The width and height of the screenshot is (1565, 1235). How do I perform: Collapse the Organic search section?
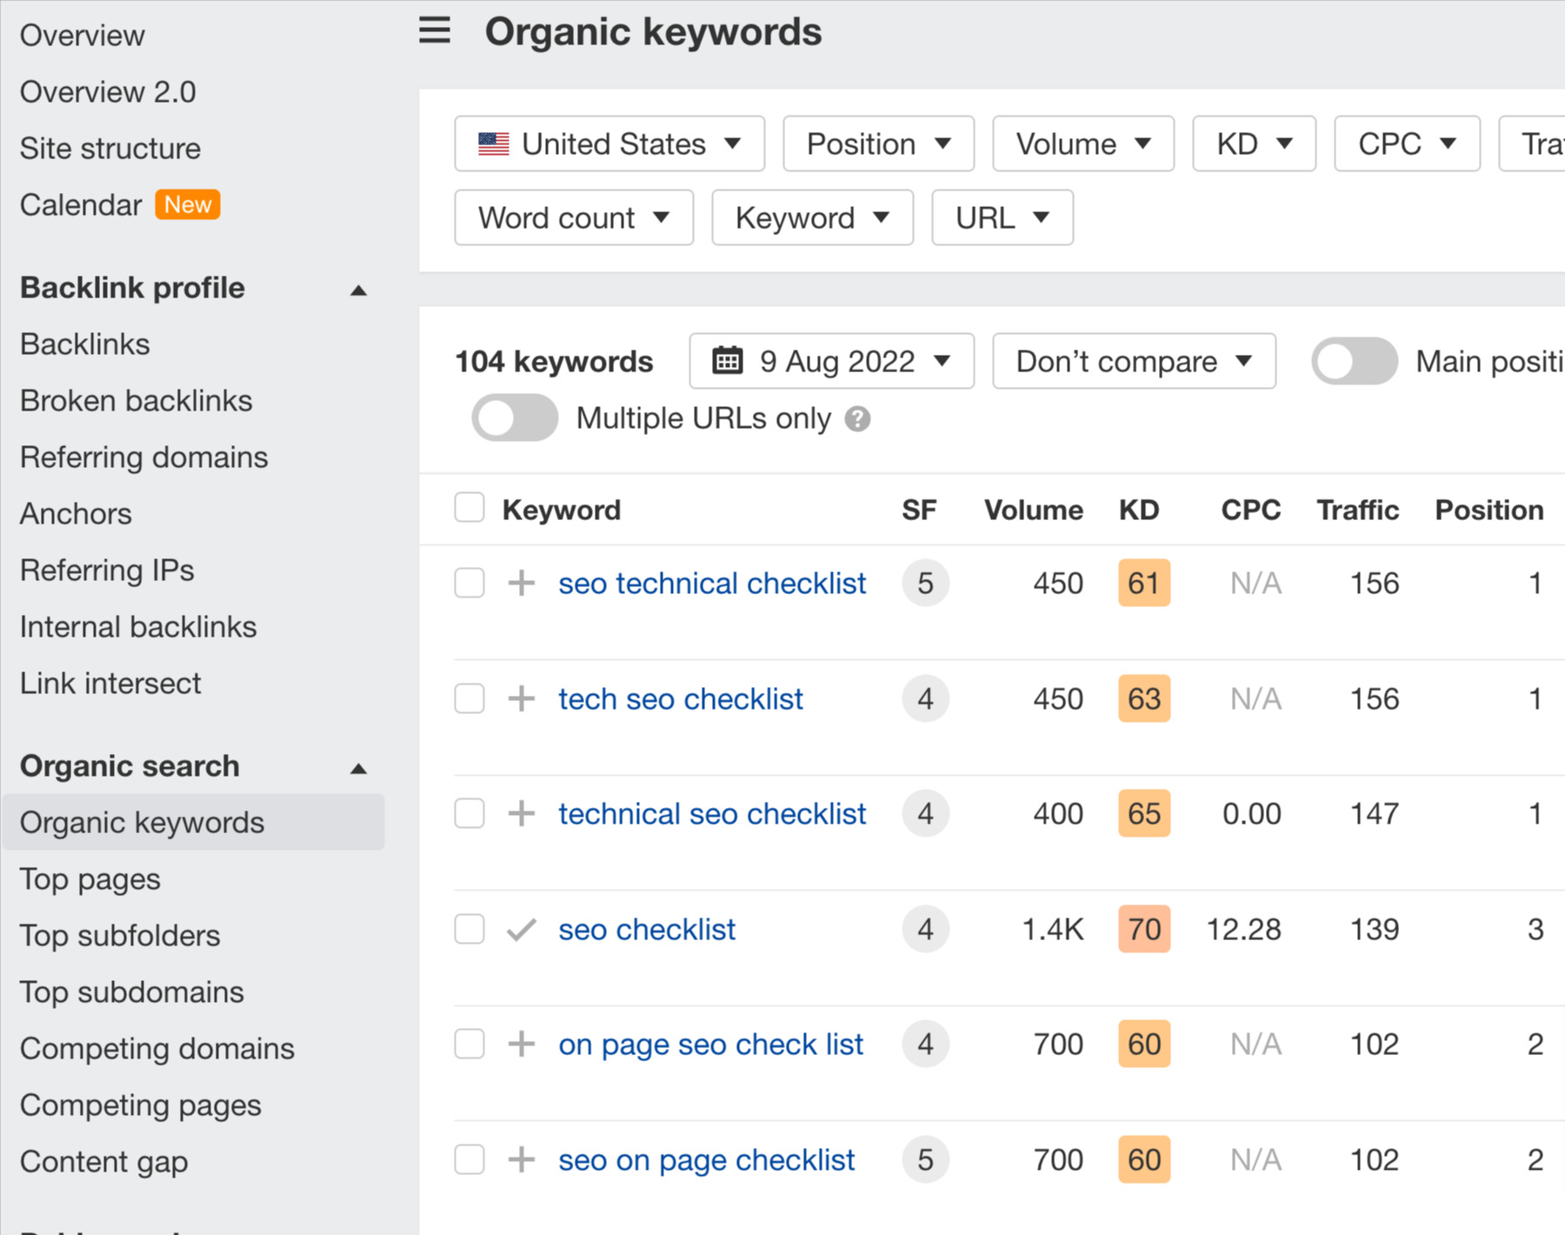(358, 768)
